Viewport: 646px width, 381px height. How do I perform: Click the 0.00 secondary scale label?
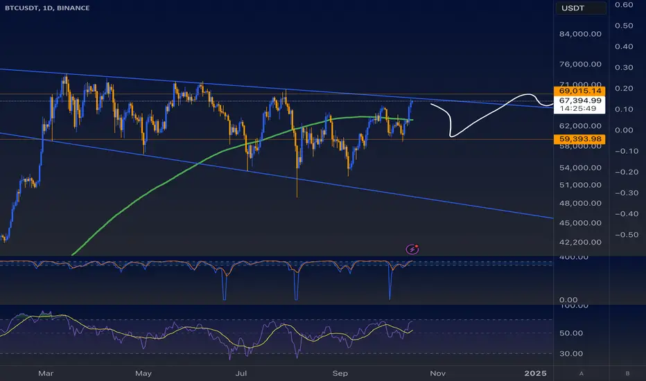coord(624,130)
